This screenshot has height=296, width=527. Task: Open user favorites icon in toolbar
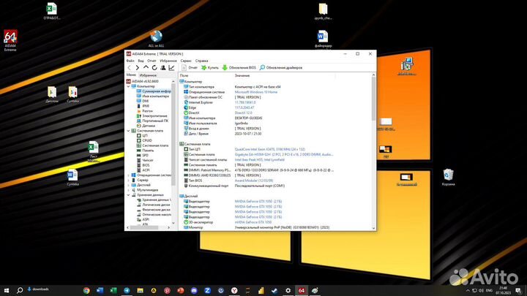coord(163,68)
